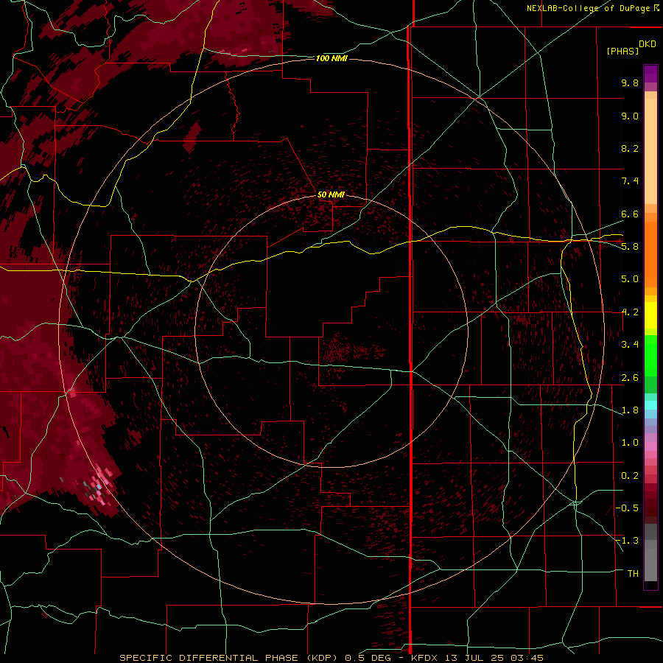Click the 7.4 scale value
The image size is (663, 663).
click(x=630, y=181)
